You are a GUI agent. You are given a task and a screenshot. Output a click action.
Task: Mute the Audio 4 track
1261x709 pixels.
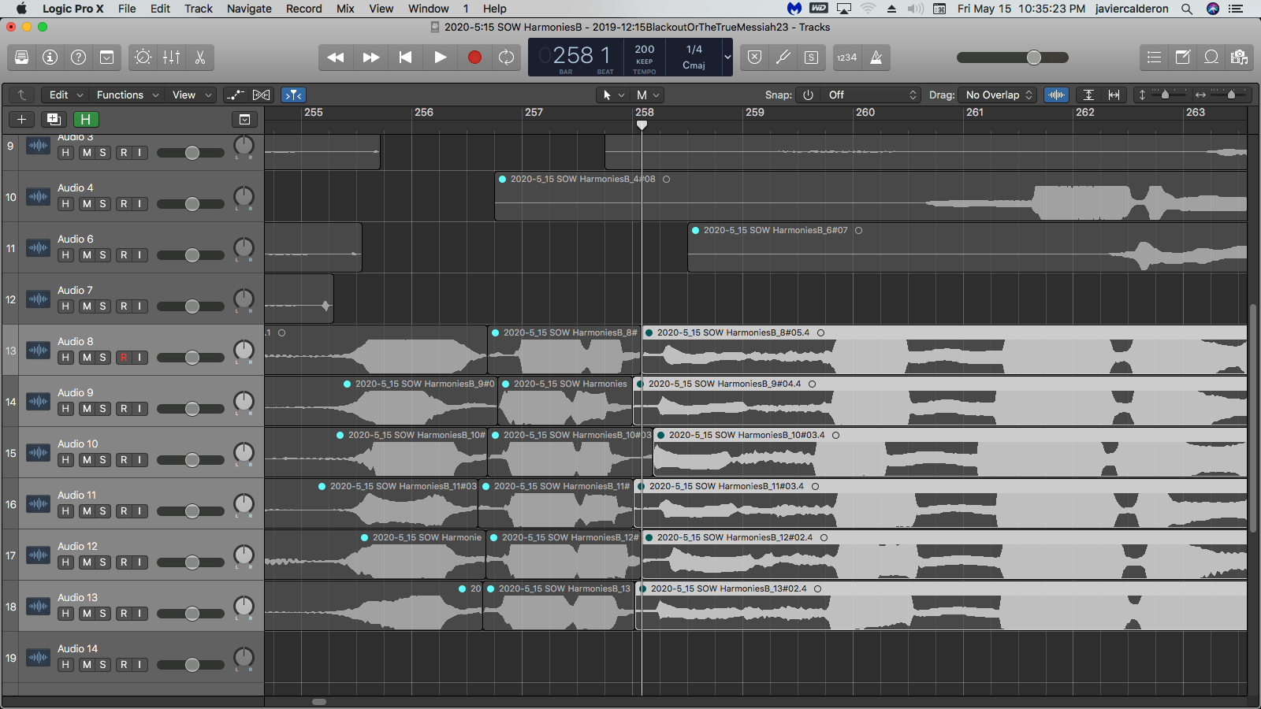87,204
